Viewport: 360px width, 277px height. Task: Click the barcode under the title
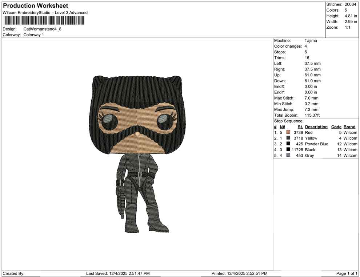(x=44, y=21)
